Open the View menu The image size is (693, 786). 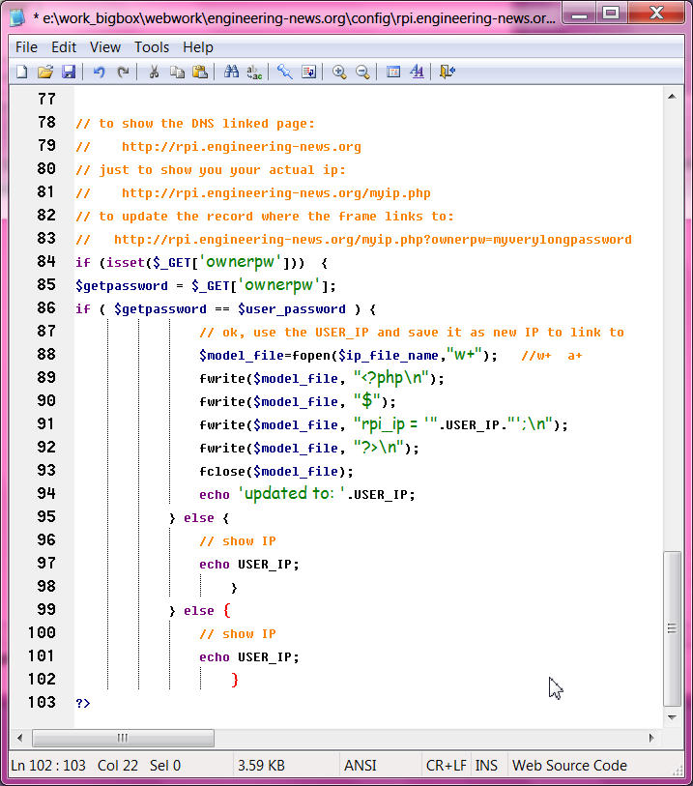point(105,46)
